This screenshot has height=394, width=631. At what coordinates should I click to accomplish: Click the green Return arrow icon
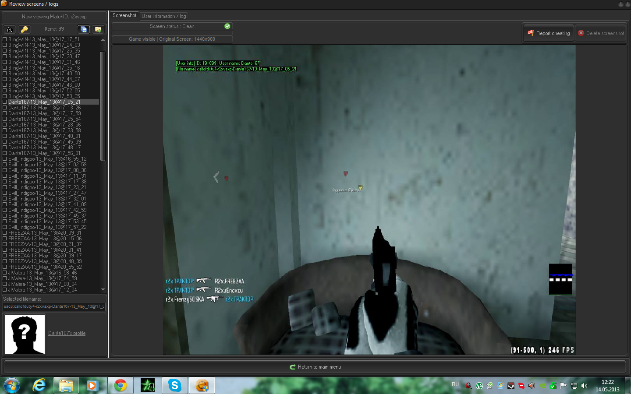pyautogui.click(x=293, y=367)
